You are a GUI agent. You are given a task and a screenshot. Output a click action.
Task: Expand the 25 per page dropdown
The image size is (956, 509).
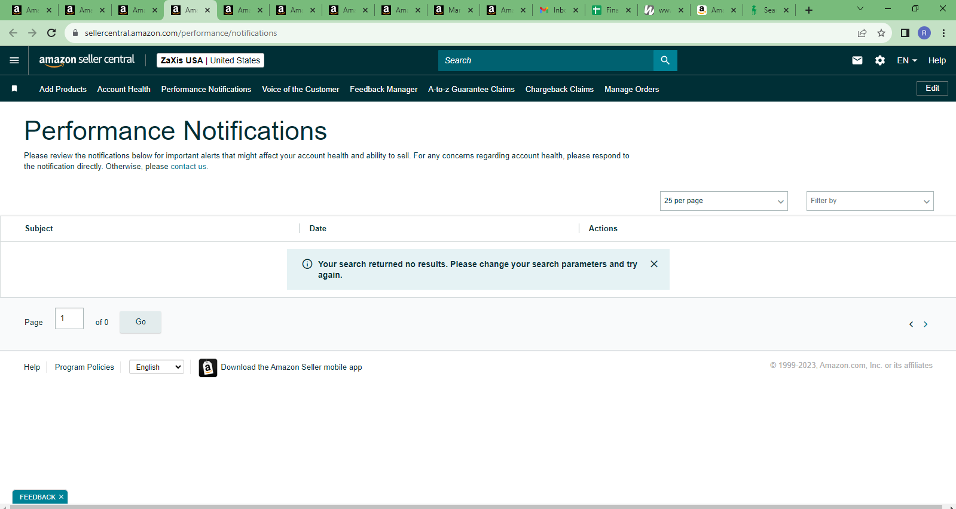[x=723, y=201]
